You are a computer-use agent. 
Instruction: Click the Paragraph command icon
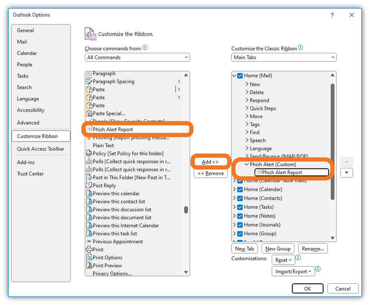click(x=89, y=73)
